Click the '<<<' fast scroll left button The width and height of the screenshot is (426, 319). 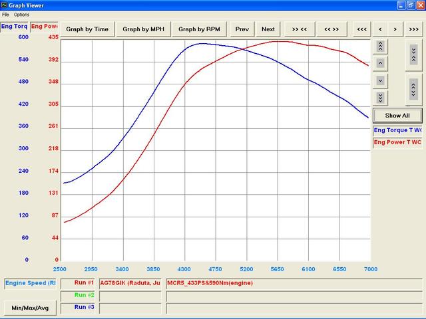(x=362, y=29)
